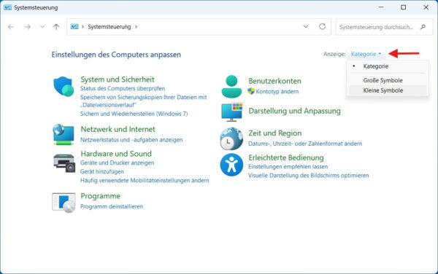Click Einstellungen empfehlen lassen link
Viewport: 438px width, 274px height.
288,167
